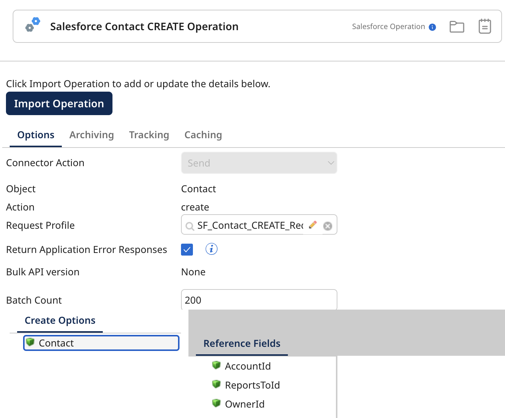Open the Caching tab
505x418 pixels.
click(203, 135)
